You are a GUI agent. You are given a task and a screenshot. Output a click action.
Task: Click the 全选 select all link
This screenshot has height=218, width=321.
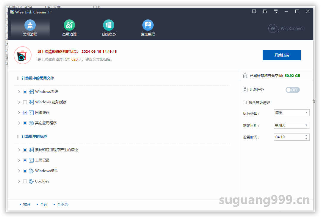click(44, 205)
